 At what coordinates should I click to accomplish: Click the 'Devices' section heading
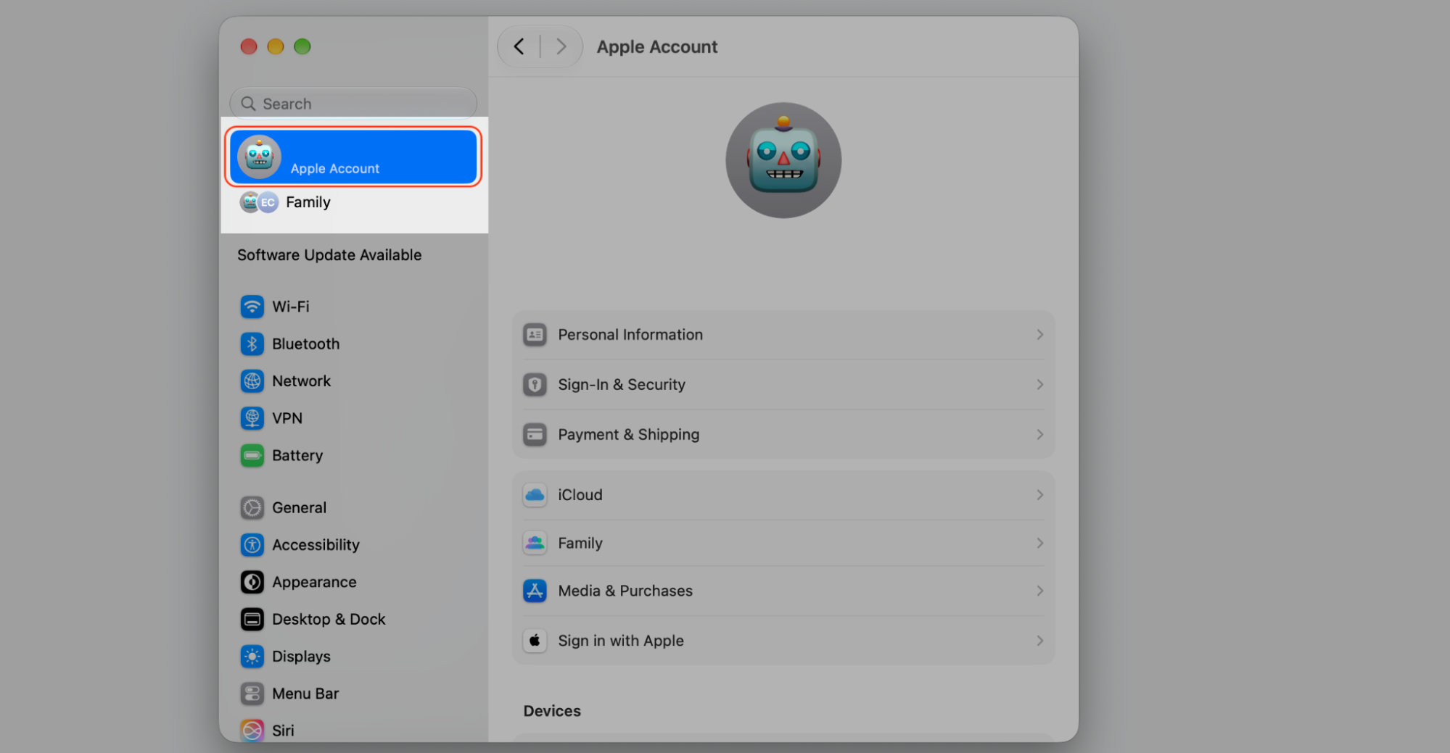coord(552,711)
